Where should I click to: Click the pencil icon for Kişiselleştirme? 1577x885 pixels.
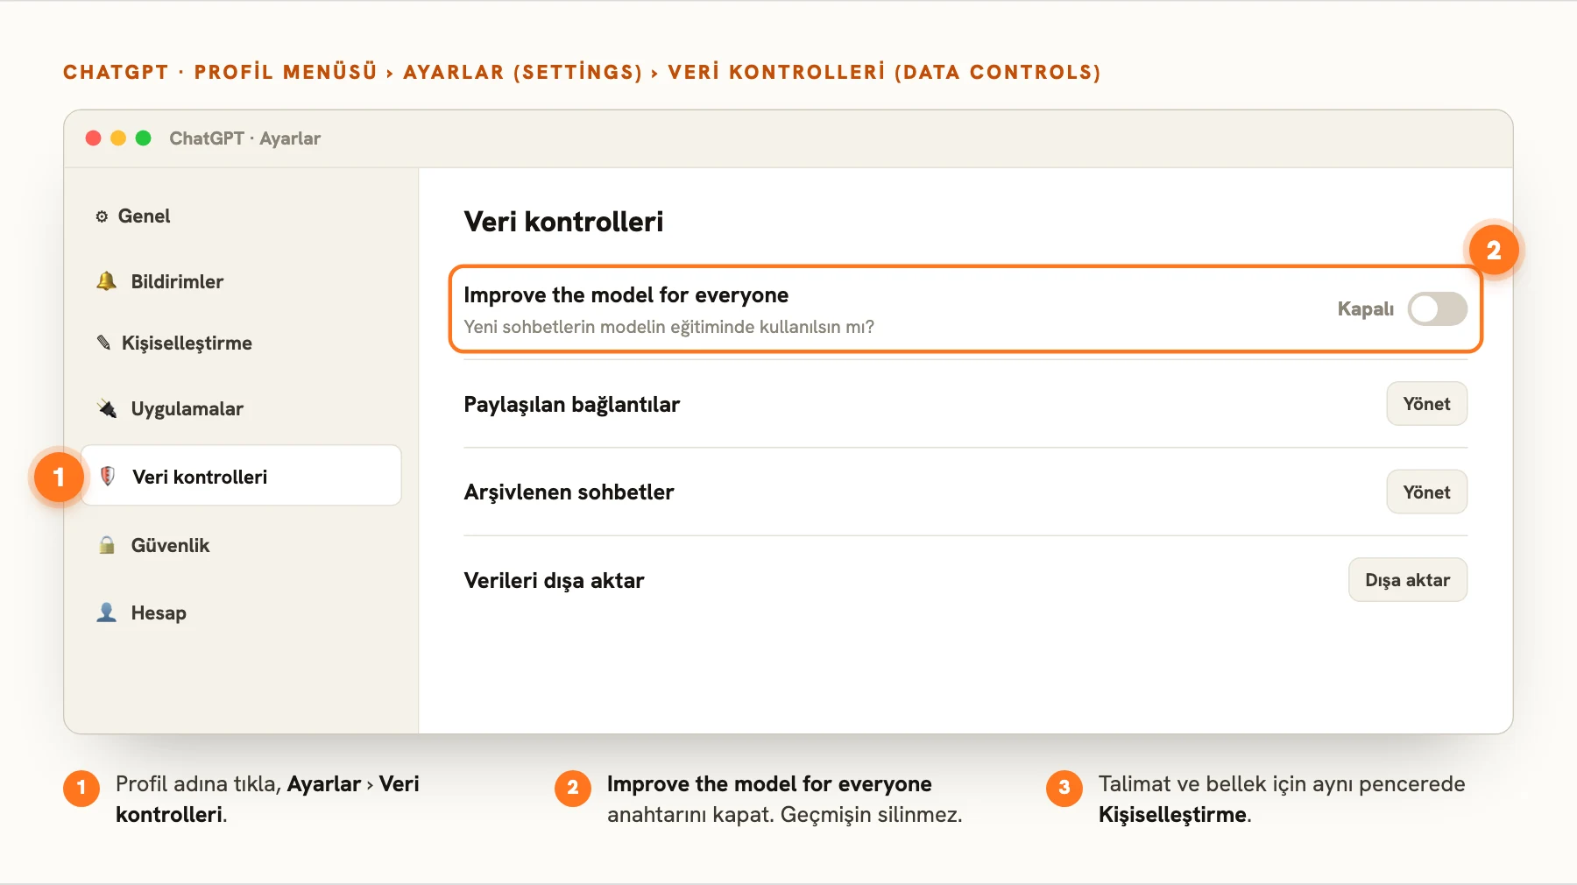tap(103, 343)
